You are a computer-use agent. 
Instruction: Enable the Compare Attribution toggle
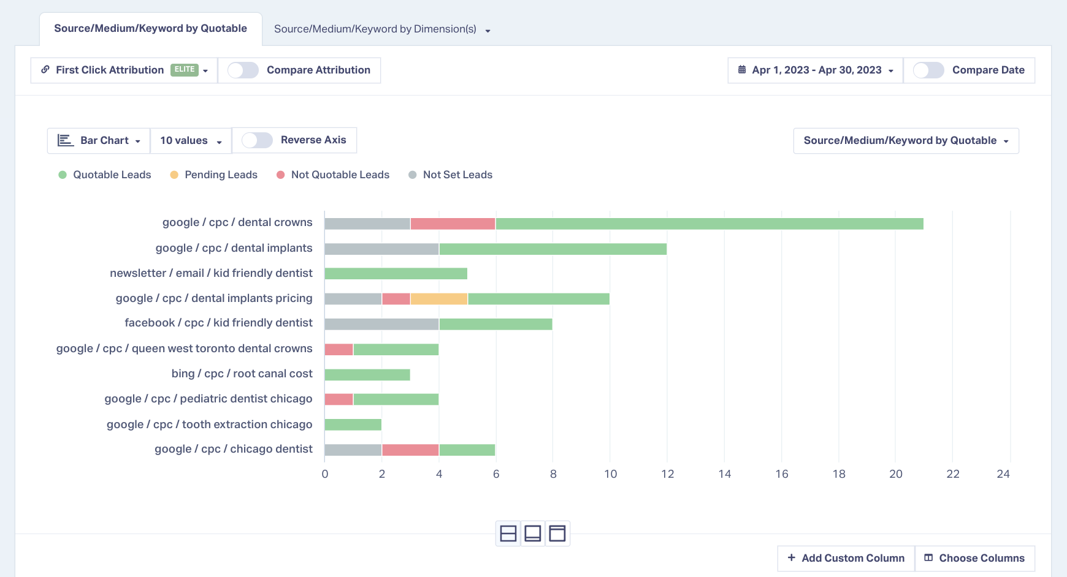pos(243,70)
